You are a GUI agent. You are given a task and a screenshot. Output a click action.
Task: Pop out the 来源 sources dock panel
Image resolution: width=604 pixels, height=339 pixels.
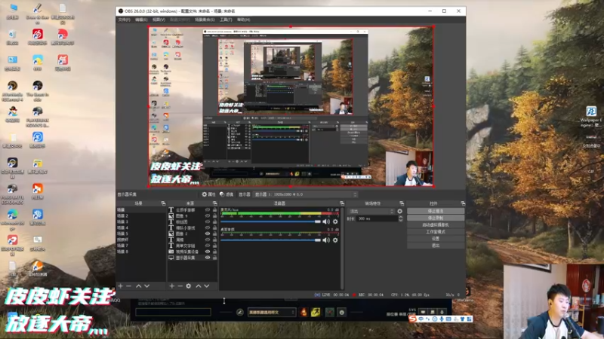[x=215, y=203]
